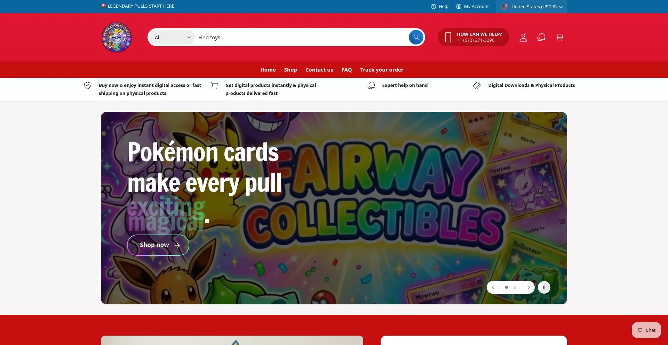This screenshot has width=668, height=345.
Task: Click the phone icon beside How Can We Help
Action: point(448,37)
